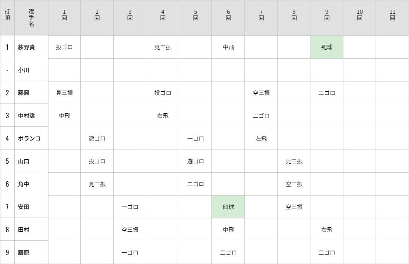Screen dimensions: 409x264
Task: Click the 打順 header cell
Action: pos(7,18)
